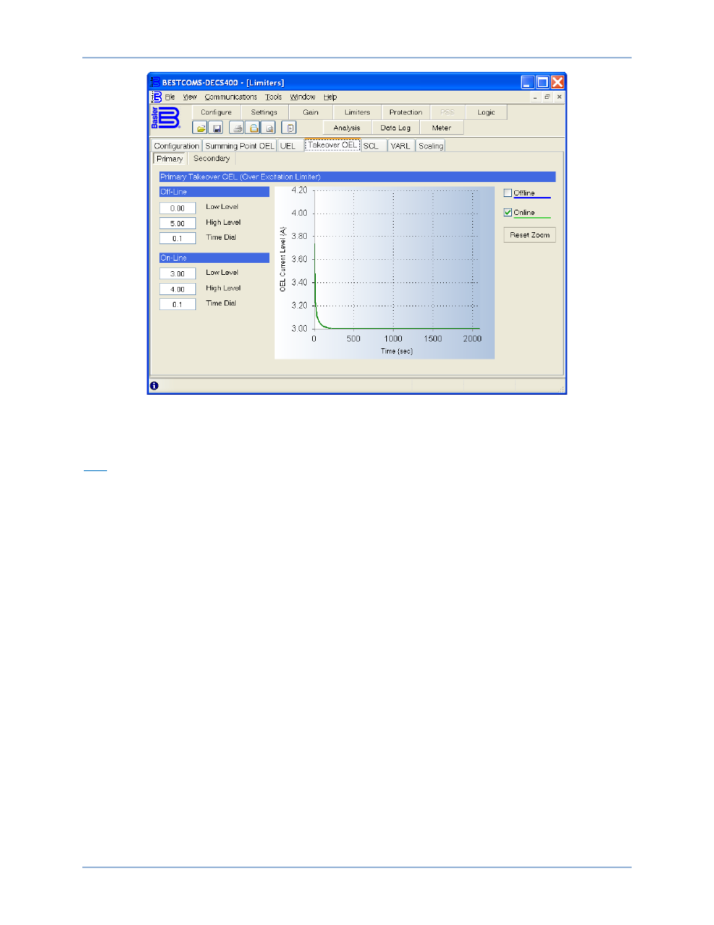Click the blue Offline legend line
714x925 pixels.
[x=531, y=198]
